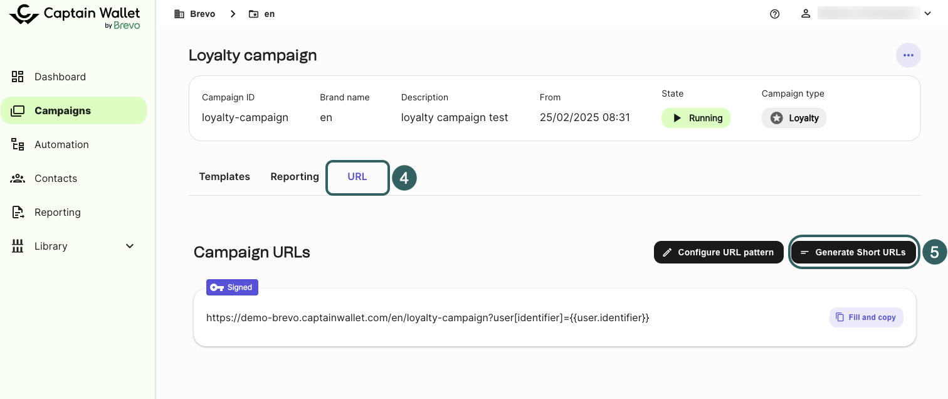Click the user profile icon
This screenshot has width=948, height=399.
[806, 14]
